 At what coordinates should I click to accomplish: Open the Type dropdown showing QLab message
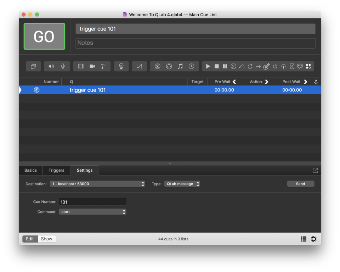[182, 184]
